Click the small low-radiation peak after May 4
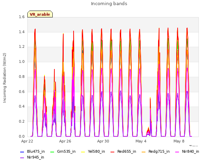The image size is (219, 164). click(x=148, y=132)
